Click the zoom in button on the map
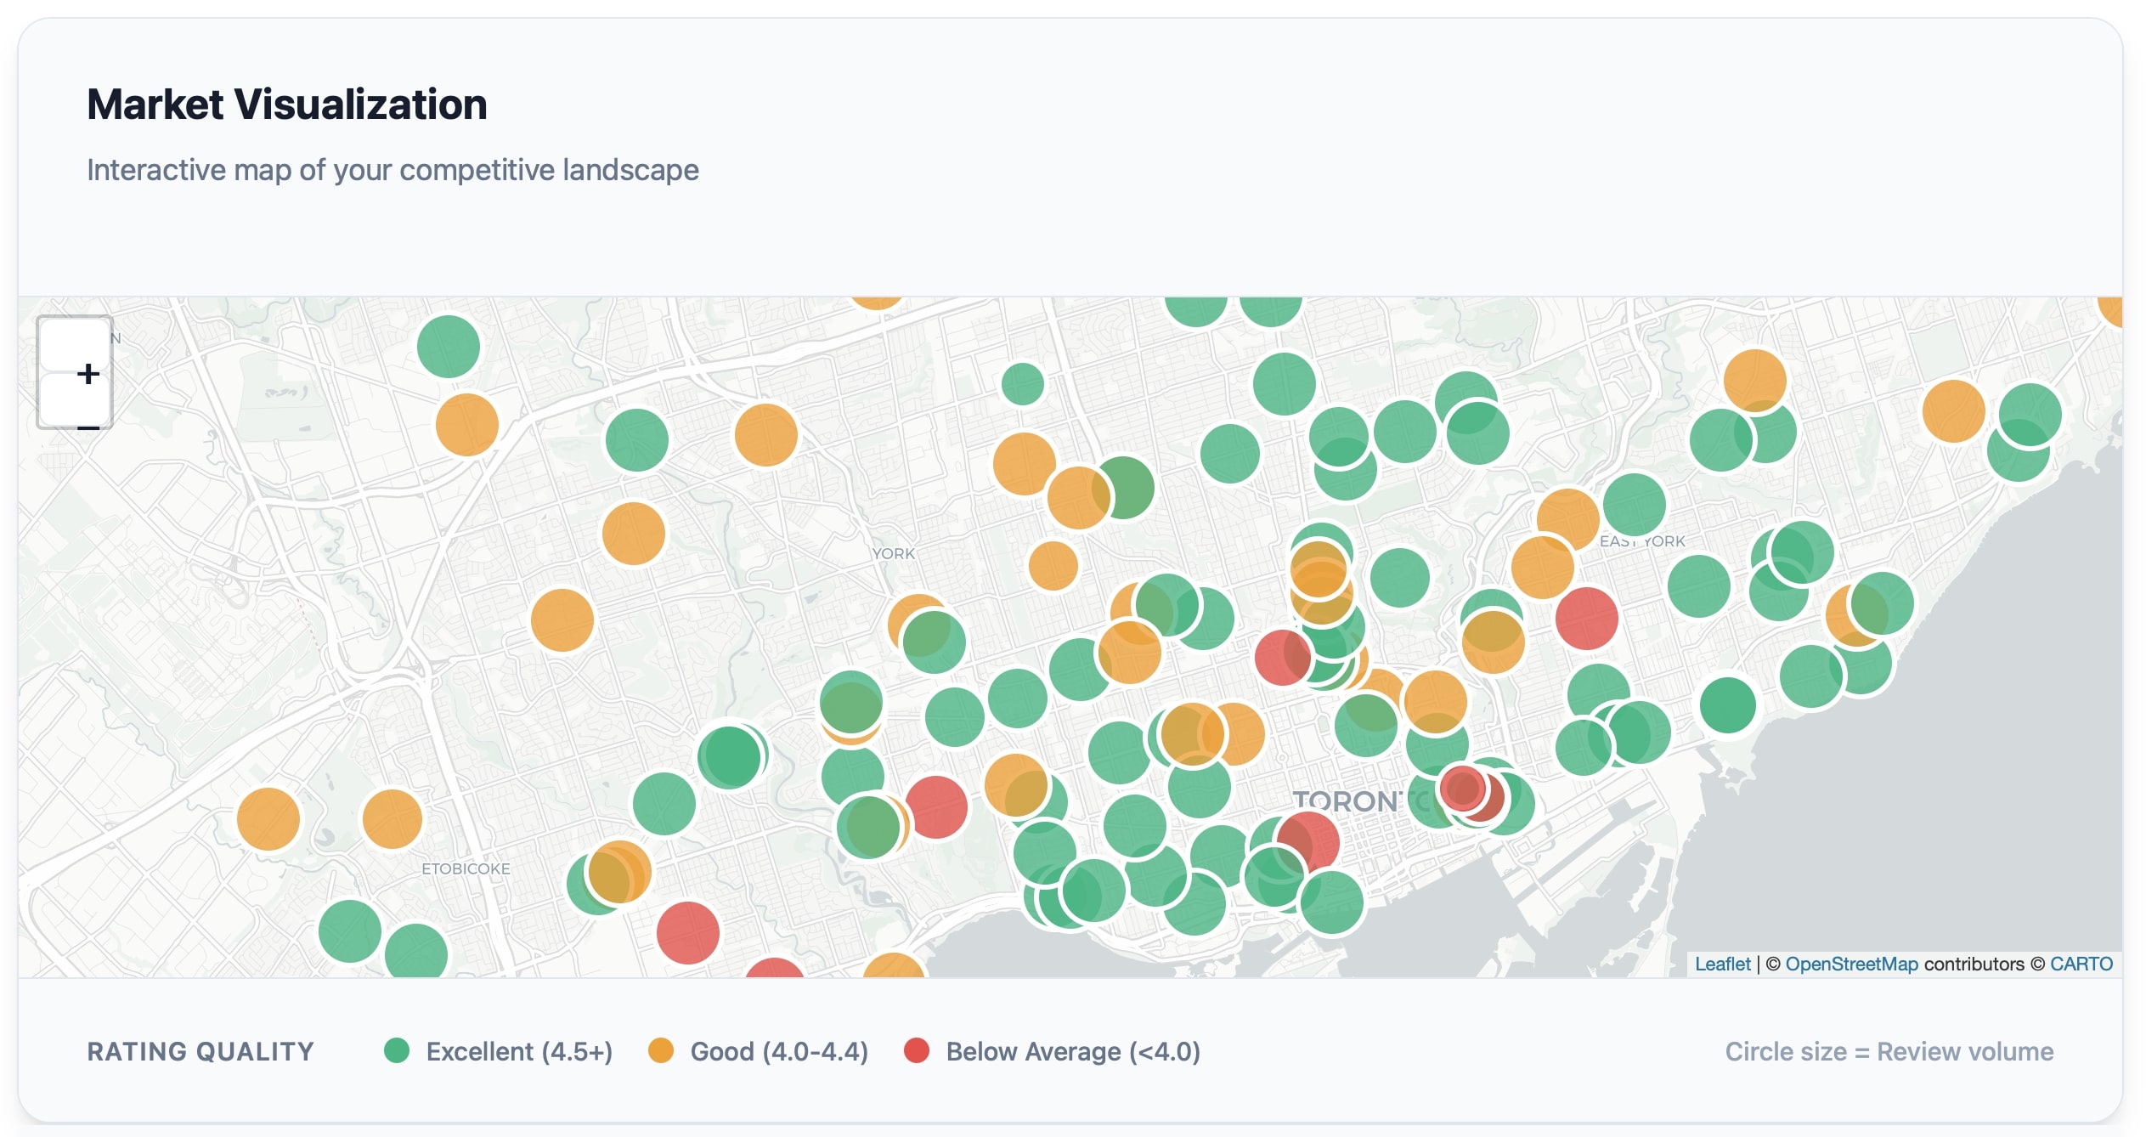This screenshot has height=1137, width=2146. pos(88,372)
